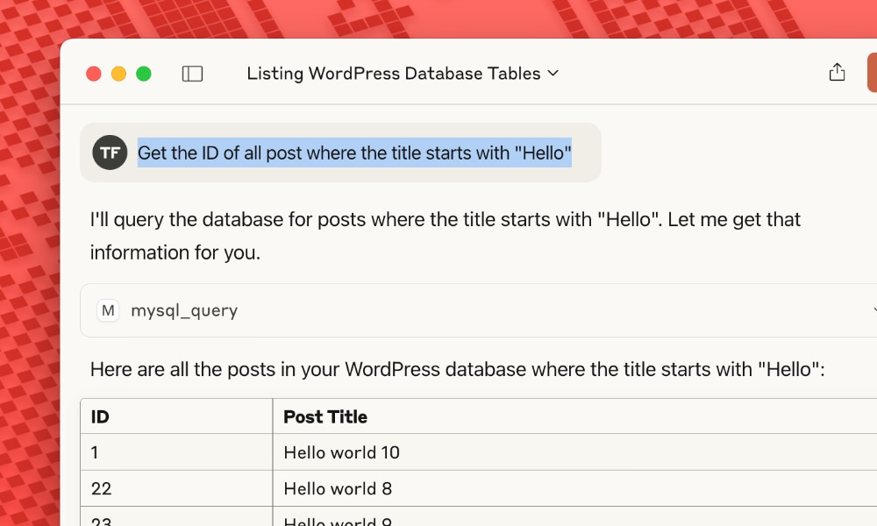The width and height of the screenshot is (877, 526).
Task: Click the orange button beside the share icon
Action: click(873, 73)
